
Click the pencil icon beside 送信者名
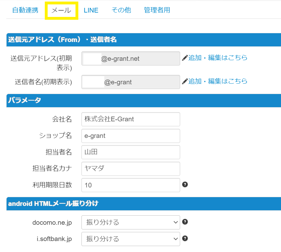[185, 81]
